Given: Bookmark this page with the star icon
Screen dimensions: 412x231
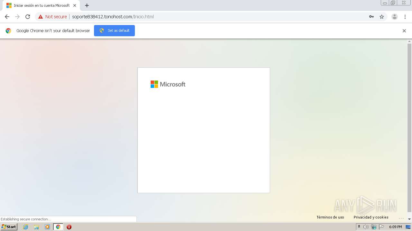Looking at the screenshot, I should (382, 17).
